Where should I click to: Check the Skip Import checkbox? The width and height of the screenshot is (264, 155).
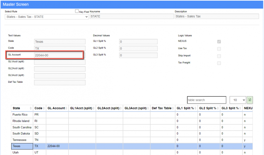[x=219, y=56]
